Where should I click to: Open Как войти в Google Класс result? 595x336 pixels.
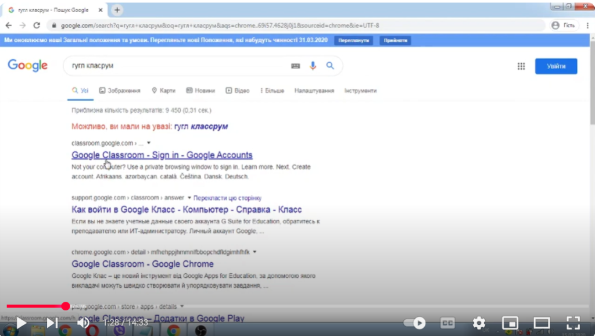tap(187, 210)
